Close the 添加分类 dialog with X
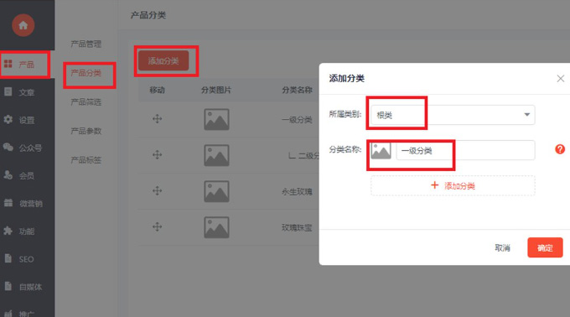Screen dimensions: 570x317 click(561, 79)
